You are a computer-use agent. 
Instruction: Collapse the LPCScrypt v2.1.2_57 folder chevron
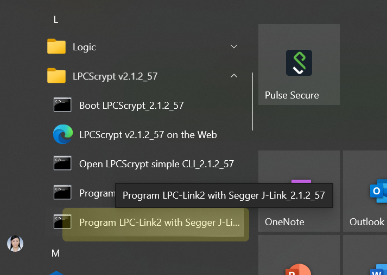tap(234, 76)
